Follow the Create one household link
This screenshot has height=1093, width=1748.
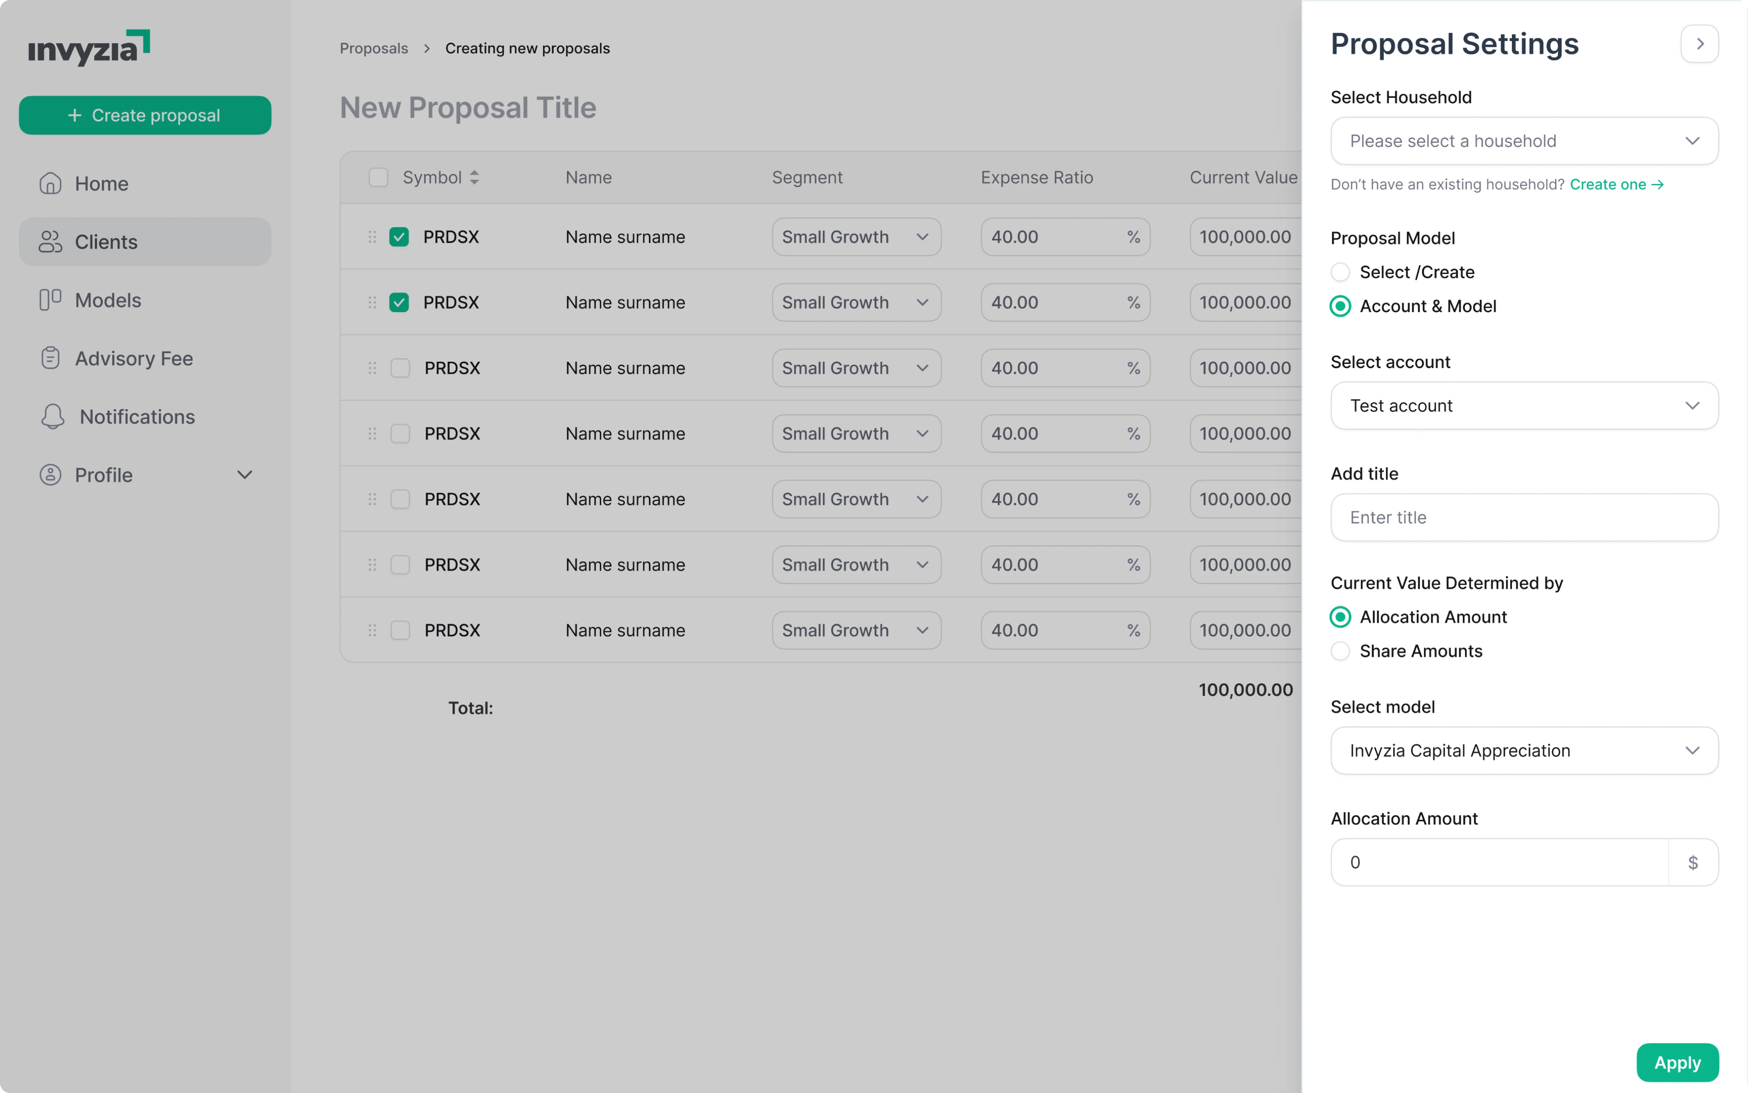(1616, 184)
